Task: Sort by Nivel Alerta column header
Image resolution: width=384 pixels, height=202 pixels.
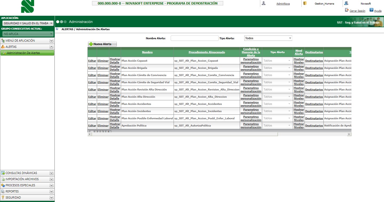Action: coord(299,52)
